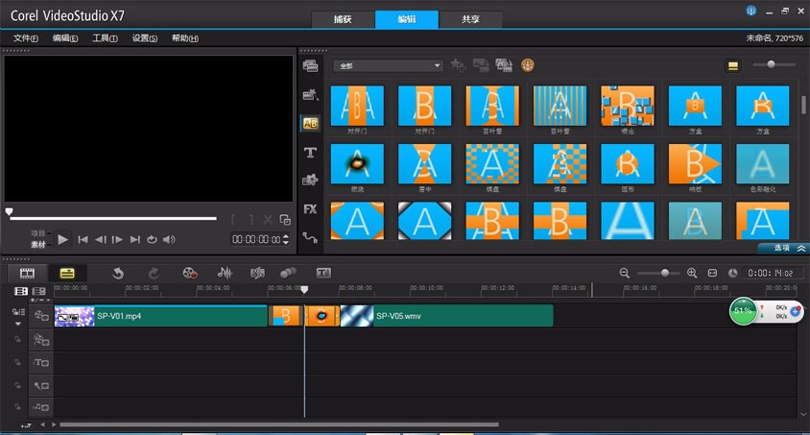Open the 文件(F) menu
This screenshot has width=810, height=435.
[25, 37]
